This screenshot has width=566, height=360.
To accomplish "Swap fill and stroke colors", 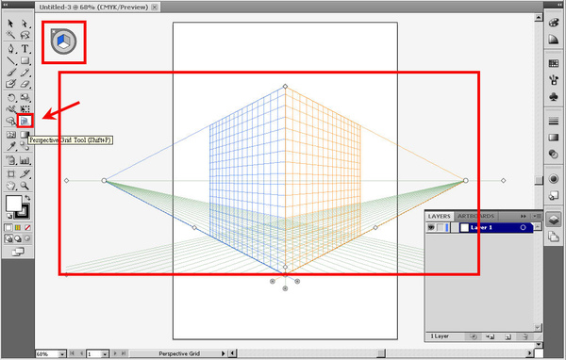I will pos(27,198).
